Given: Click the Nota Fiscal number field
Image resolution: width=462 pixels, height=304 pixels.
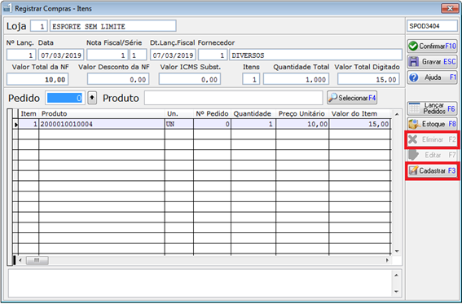Looking at the screenshot, I should pyautogui.click(x=108, y=55).
